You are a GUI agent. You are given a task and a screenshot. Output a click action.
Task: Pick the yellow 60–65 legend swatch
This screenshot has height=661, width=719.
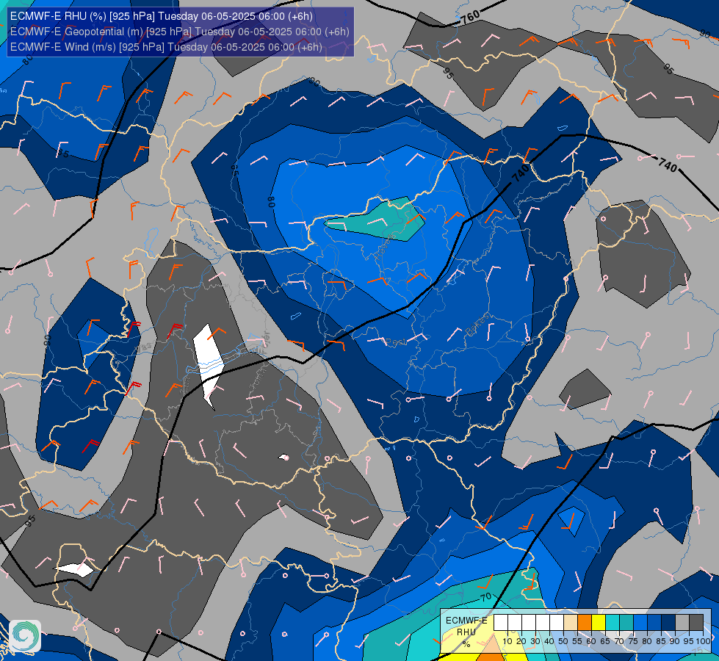(599, 622)
